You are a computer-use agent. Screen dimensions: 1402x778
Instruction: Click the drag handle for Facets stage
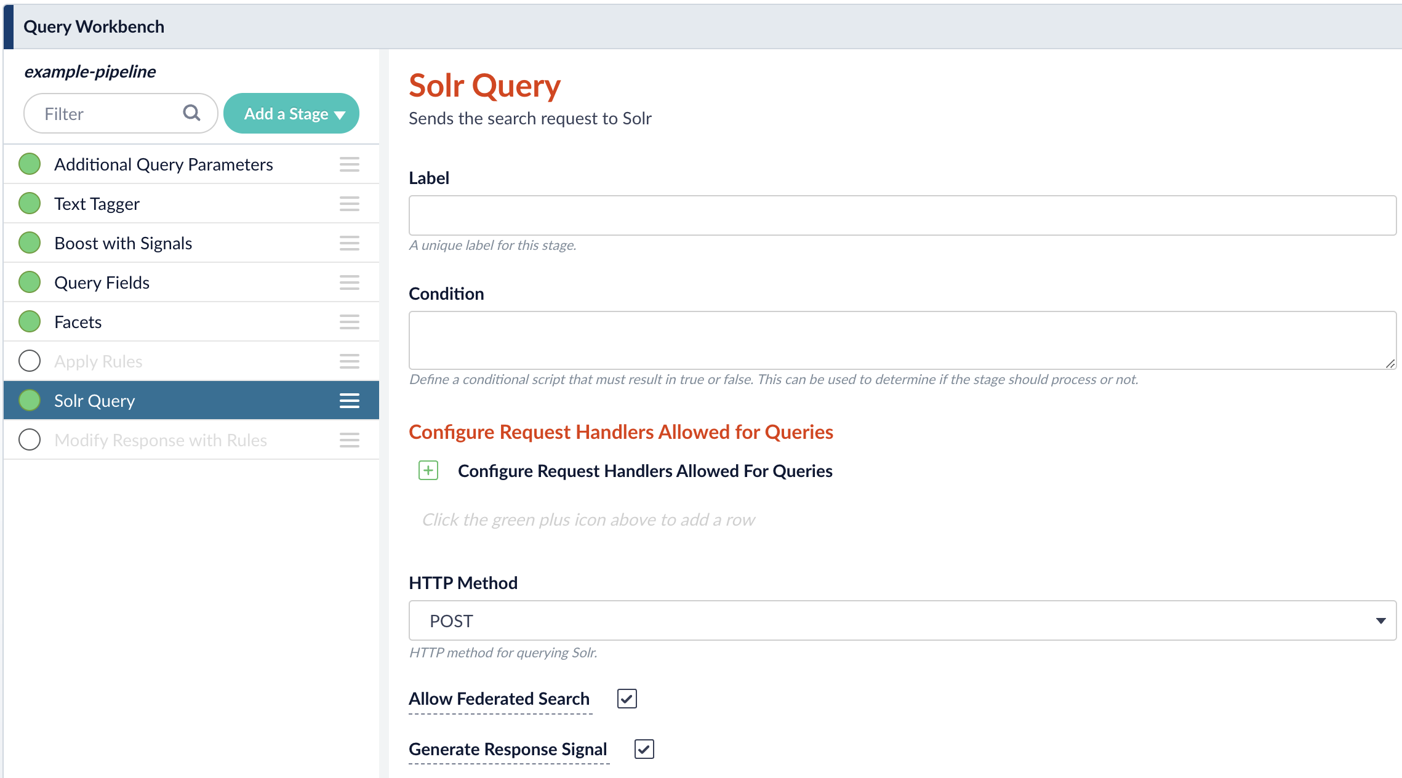click(x=349, y=321)
